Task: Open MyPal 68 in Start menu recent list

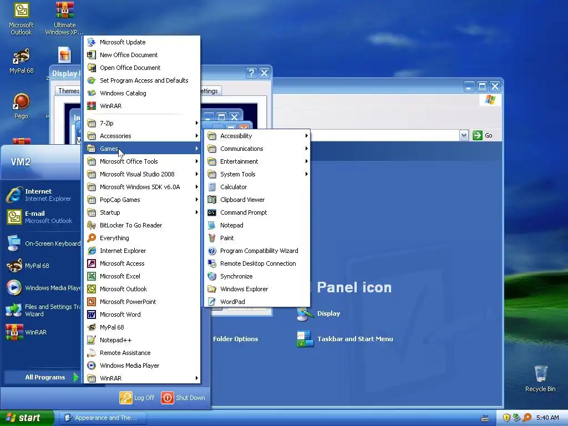Action: tap(42, 266)
